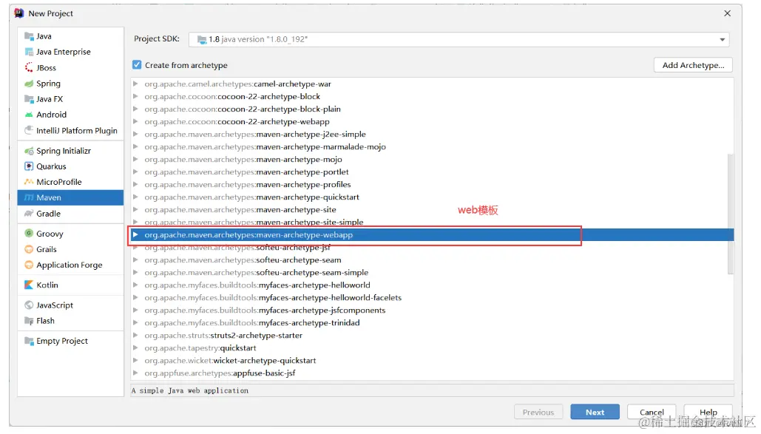The image size is (761, 434).
Task: Choose the Flash icon
Action: tap(29, 321)
